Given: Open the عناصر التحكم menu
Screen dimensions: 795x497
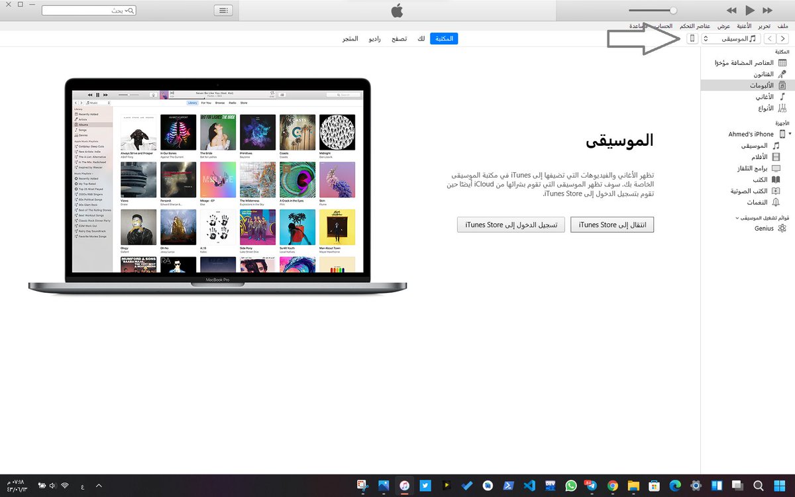Looking at the screenshot, I should pyautogui.click(x=696, y=26).
